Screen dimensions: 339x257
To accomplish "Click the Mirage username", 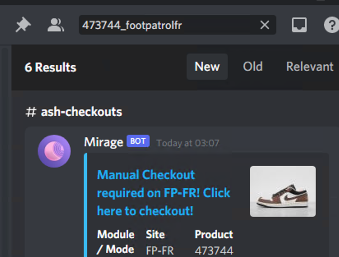I will pos(104,142).
